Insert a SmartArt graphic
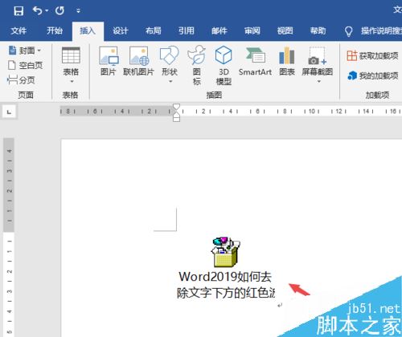 pyautogui.click(x=255, y=62)
